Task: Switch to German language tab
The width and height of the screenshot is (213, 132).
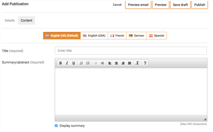Action: (136, 36)
